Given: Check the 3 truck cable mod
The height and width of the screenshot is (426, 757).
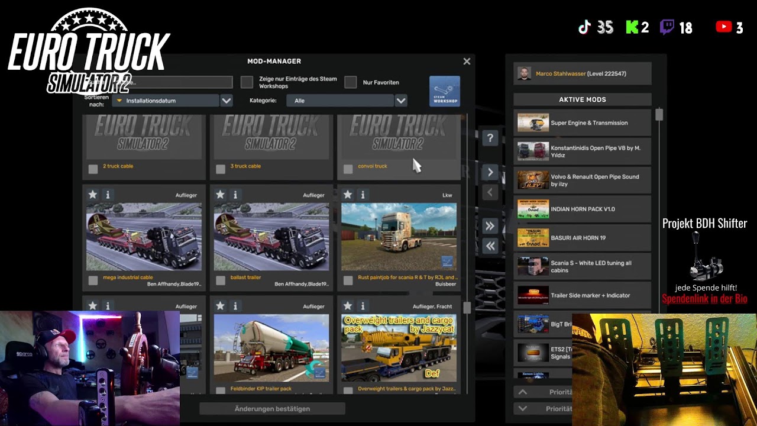Looking at the screenshot, I should pyautogui.click(x=221, y=169).
